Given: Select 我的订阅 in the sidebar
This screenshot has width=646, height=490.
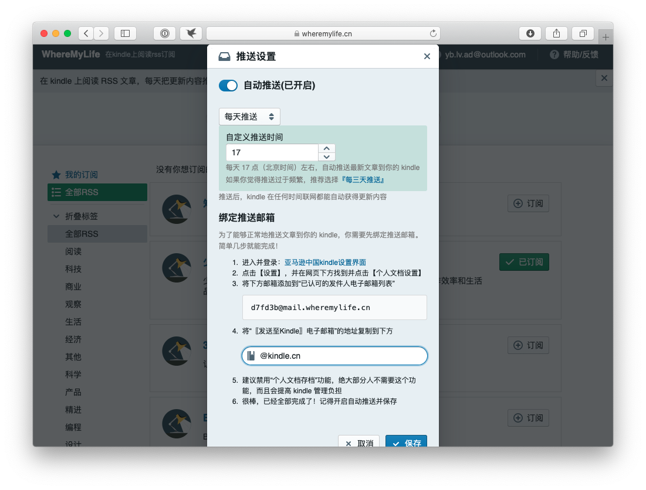Looking at the screenshot, I should (x=81, y=175).
